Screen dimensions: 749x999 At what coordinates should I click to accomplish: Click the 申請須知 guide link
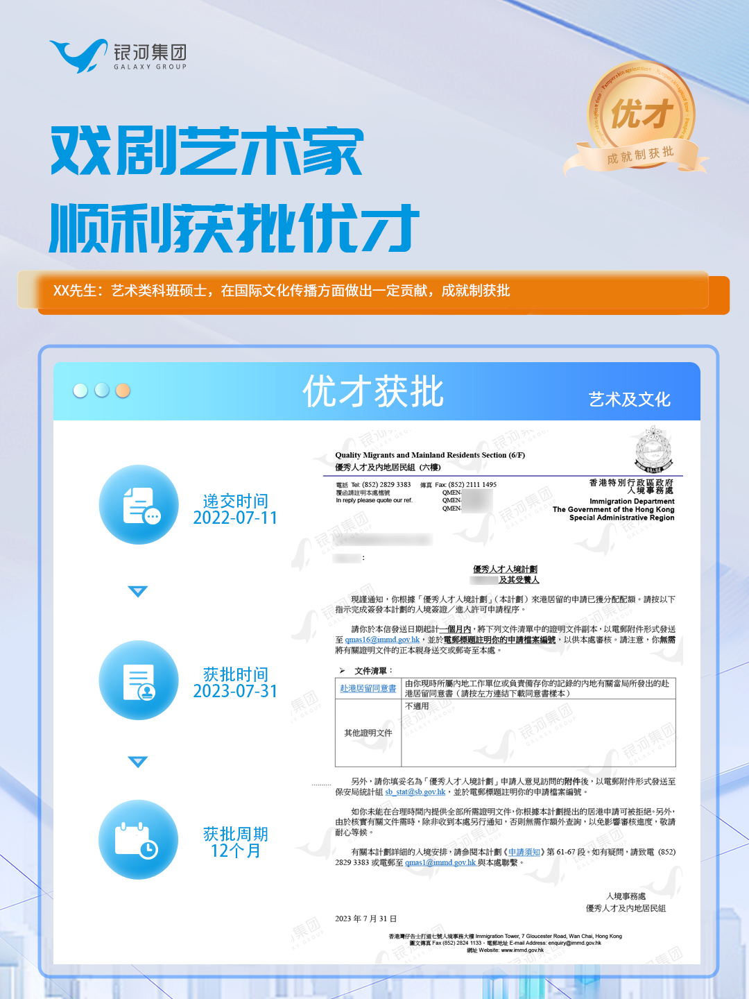(x=524, y=853)
